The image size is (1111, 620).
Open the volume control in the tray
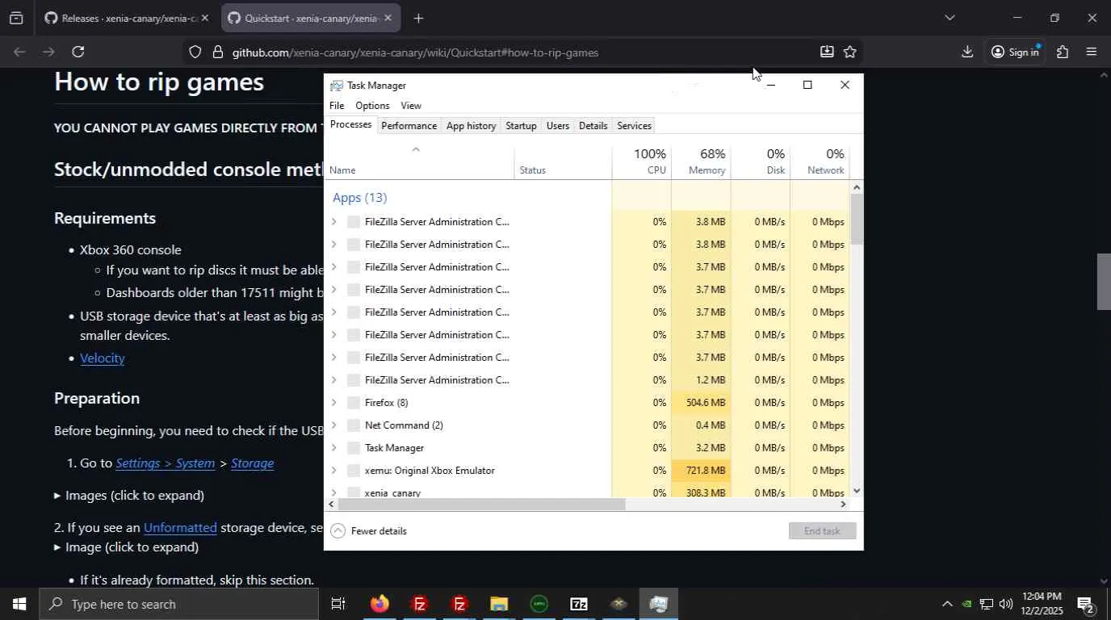1006,604
